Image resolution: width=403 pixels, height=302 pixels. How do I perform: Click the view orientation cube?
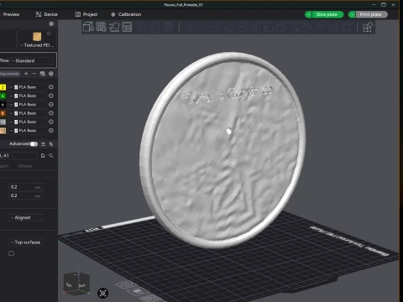click(x=76, y=283)
